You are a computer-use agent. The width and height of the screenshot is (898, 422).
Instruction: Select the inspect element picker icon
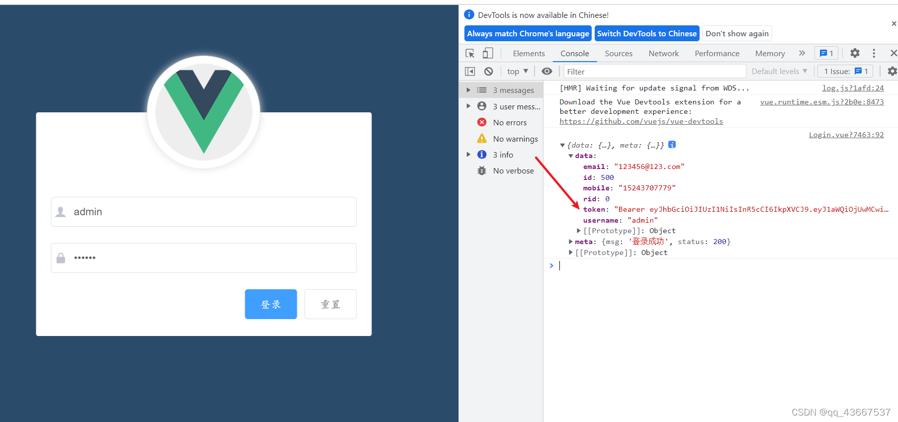pyautogui.click(x=470, y=53)
